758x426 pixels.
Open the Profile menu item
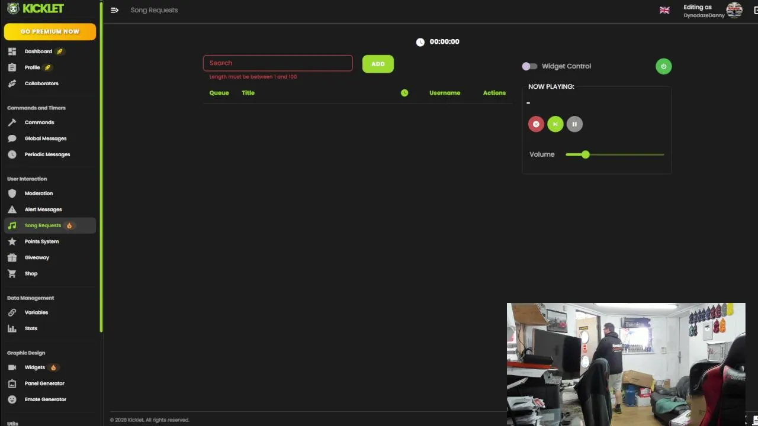(x=50, y=67)
